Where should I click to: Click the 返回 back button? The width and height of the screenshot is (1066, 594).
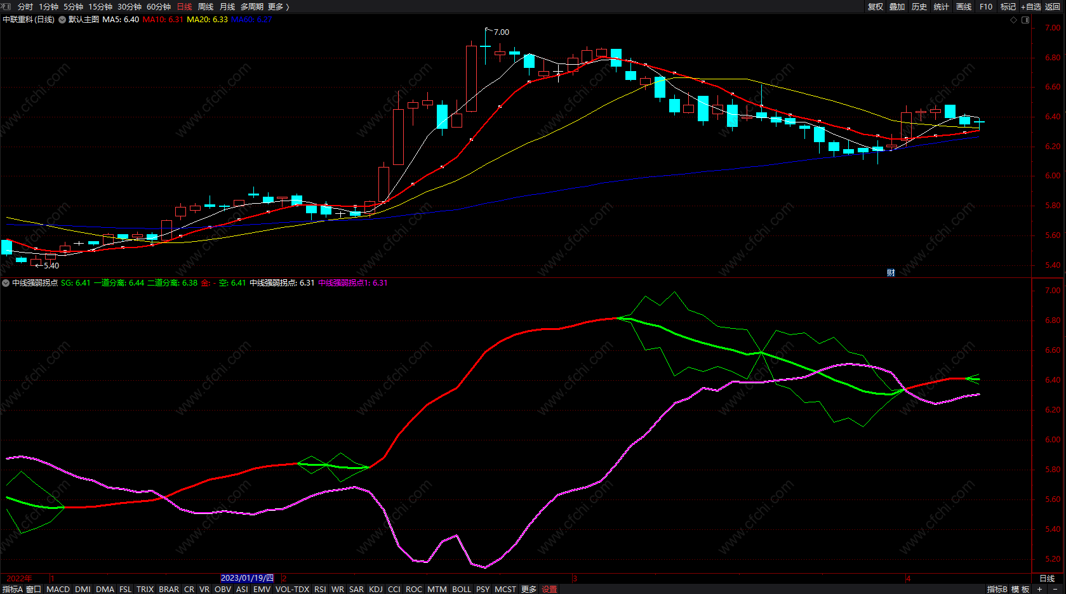pos(1053,6)
